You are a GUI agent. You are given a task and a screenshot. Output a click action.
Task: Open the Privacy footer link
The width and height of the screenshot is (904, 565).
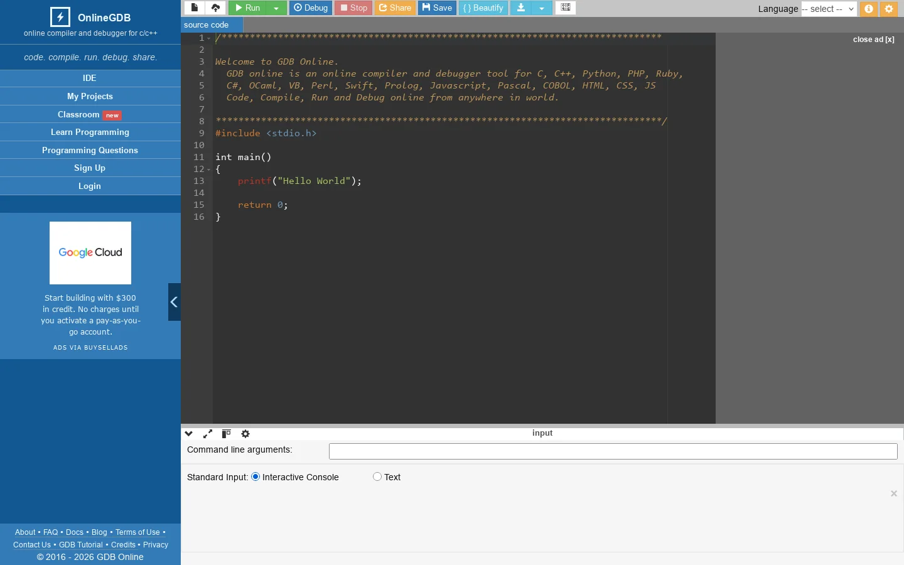pos(156,545)
